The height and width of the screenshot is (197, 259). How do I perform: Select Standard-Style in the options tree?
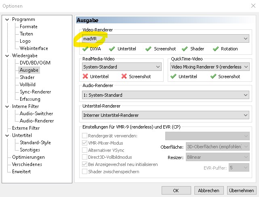pos(35,143)
